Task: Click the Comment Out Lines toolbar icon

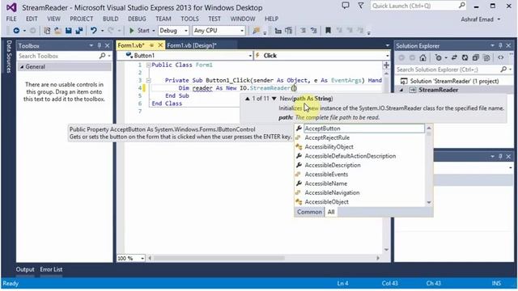Action: [303, 31]
